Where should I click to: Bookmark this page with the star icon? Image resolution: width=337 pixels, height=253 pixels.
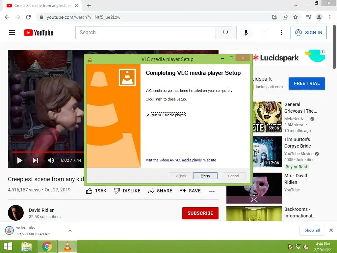pos(296,17)
